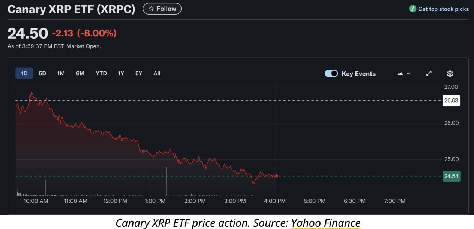Click the green Get top stock picks icon

pyautogui.click(x=412, y=9)
